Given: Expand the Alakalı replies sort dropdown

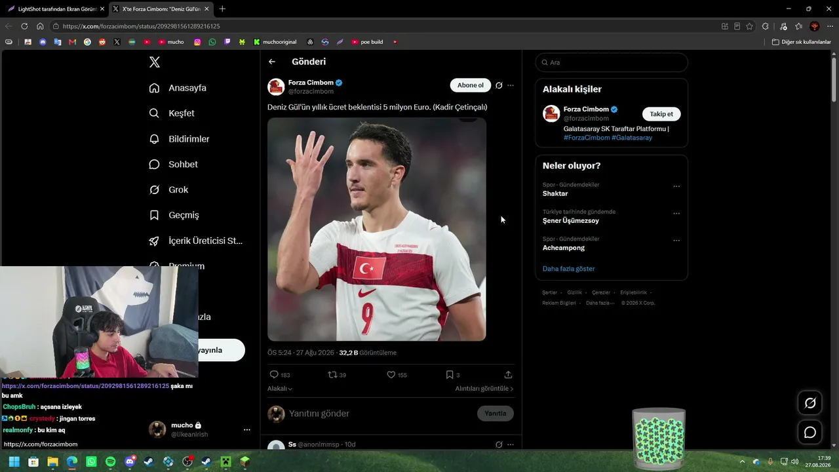Looking at the screenshot, I should [x=280, y=389].
